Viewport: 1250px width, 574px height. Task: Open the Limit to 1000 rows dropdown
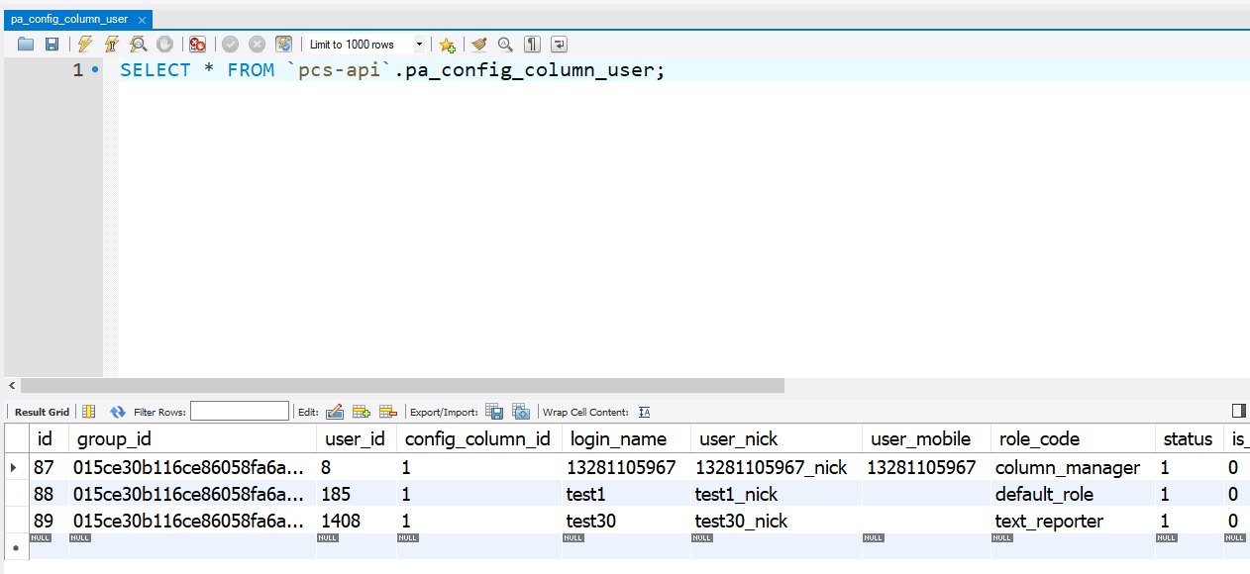click(x=419, y=45)
